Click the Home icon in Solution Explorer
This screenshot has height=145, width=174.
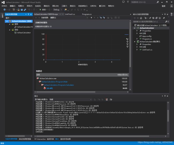tap(141, 18)
